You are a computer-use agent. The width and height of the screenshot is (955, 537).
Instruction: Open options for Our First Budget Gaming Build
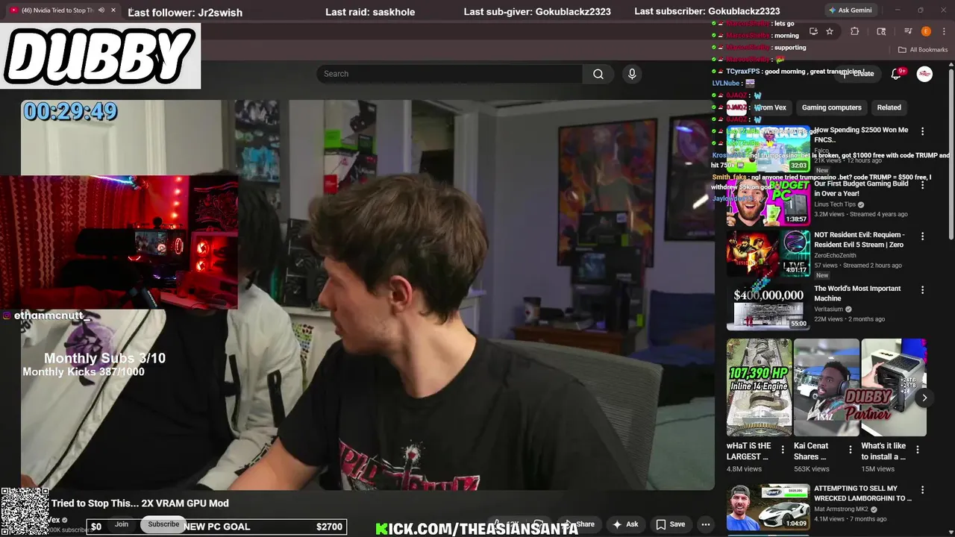point(922,185)
